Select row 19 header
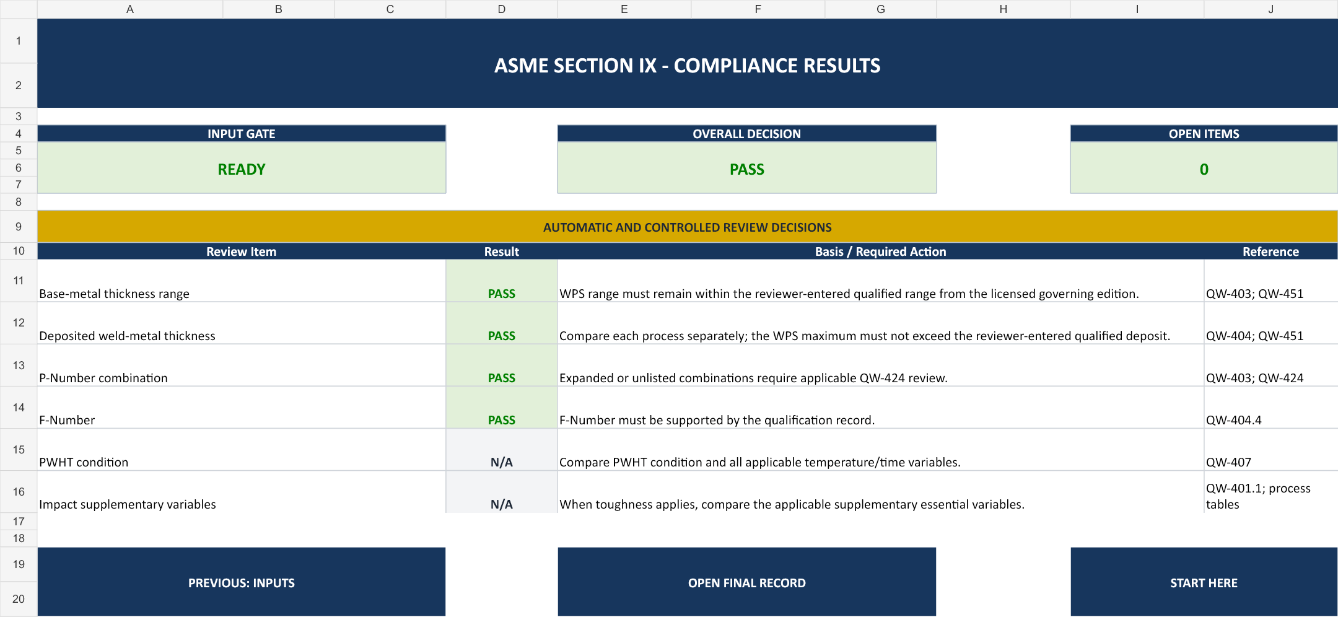The height and width of the screenshot is (617, 1338). click(x=19, y=564)
